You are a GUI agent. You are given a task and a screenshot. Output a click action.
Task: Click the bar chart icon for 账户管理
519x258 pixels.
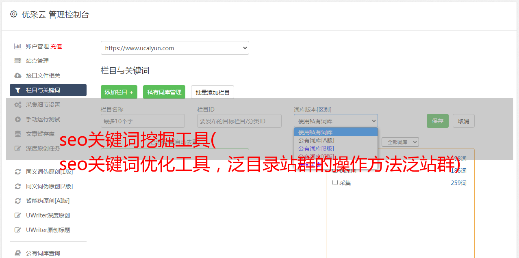coord(18,46)
